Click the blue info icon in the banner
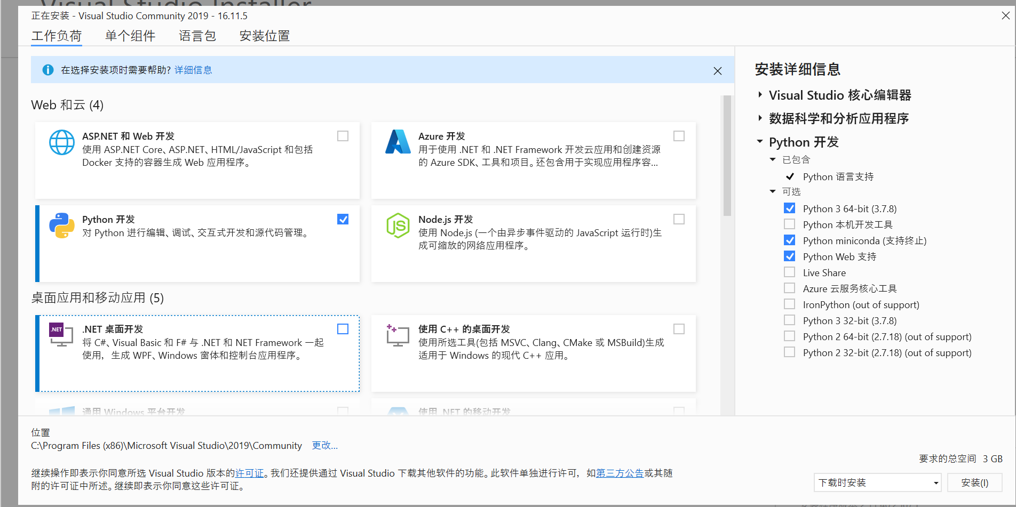The height and width of the screenshot is (507, 1016). pyautogui.click(x=47, y=70)
